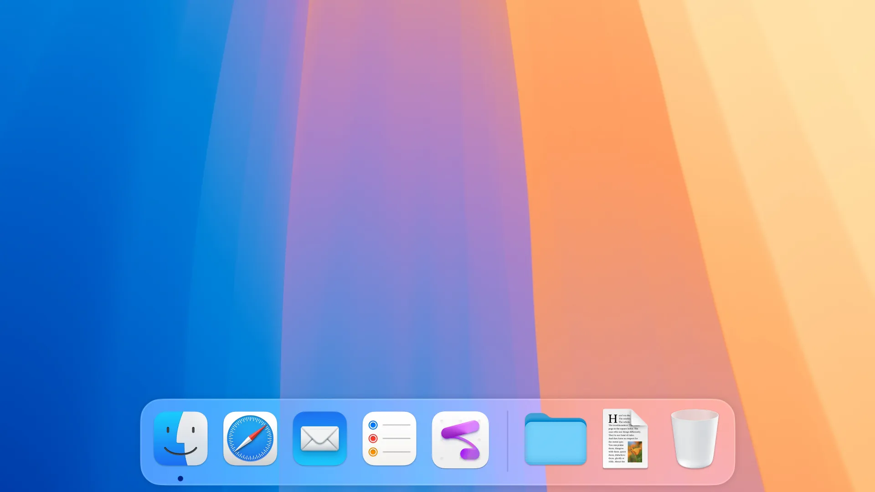
Task: Click the white envelope in Mail icon
Action: tap(320, 439)
